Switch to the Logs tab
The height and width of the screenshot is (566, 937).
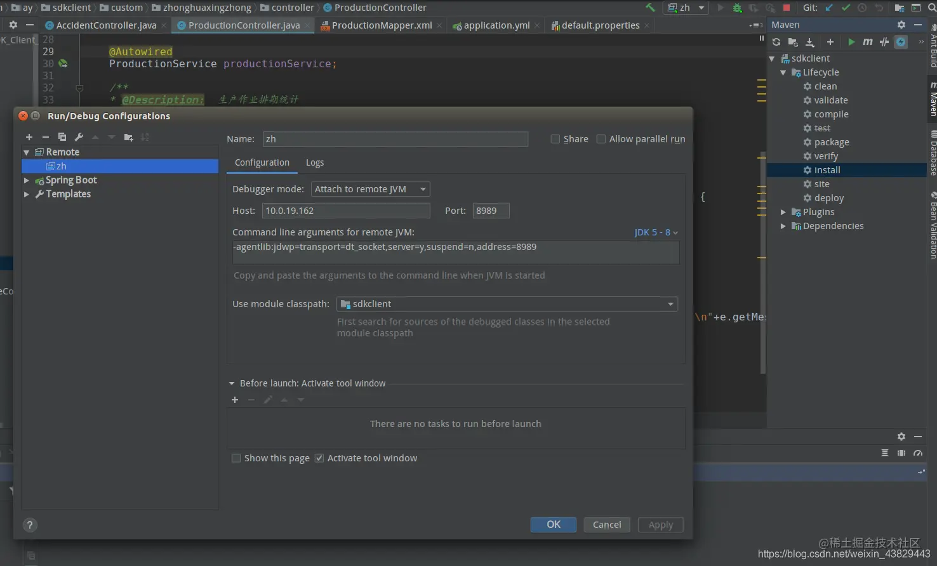[315, 162]
